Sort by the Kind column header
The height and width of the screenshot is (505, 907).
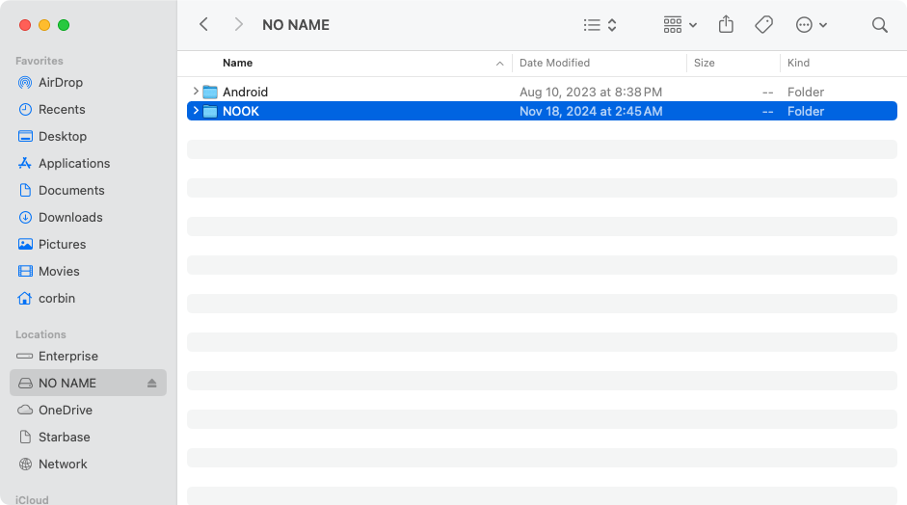[x=798, y=63]
